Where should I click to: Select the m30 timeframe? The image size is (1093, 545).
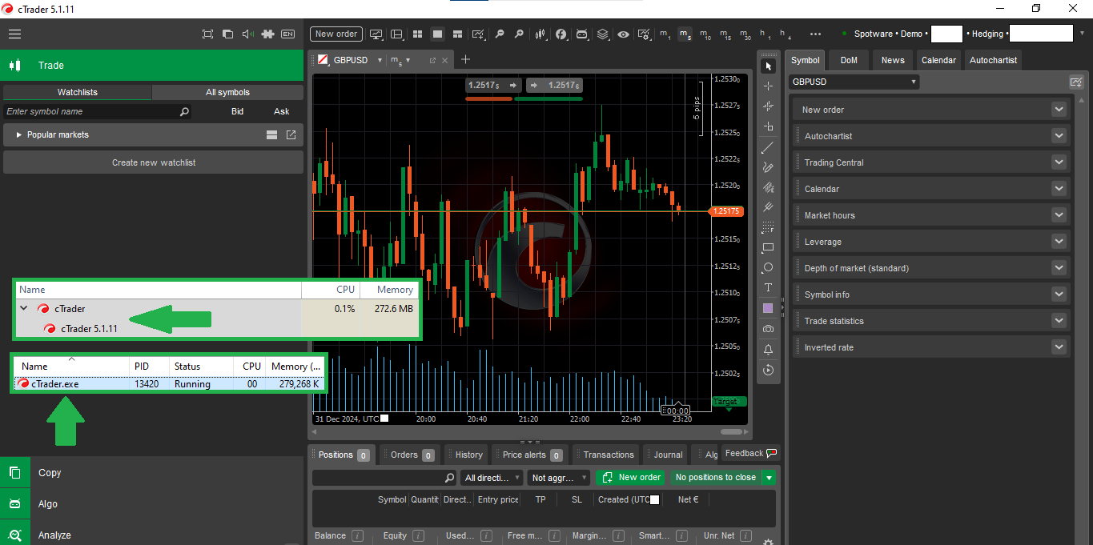point(745,34)
